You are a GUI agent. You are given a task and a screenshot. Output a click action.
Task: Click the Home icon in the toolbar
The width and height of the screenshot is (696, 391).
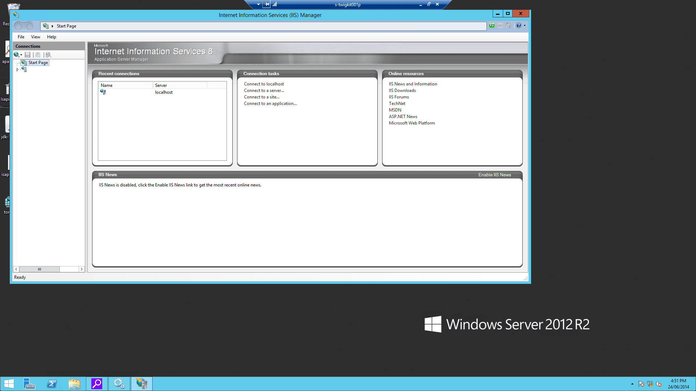point(508,26)
